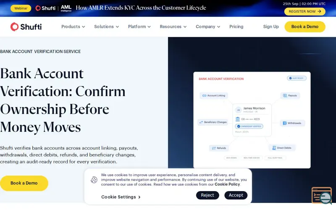Click the webinar title about AMLR and KYC
336x210 pixels.
[x=141, y=8]
